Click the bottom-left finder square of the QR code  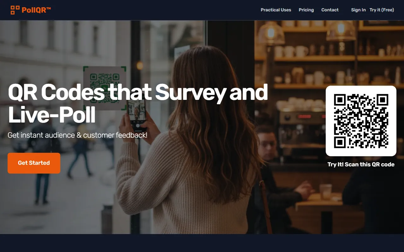coord(340,142)
